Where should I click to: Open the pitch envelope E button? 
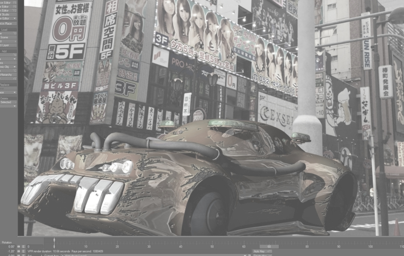pos(23,251)
